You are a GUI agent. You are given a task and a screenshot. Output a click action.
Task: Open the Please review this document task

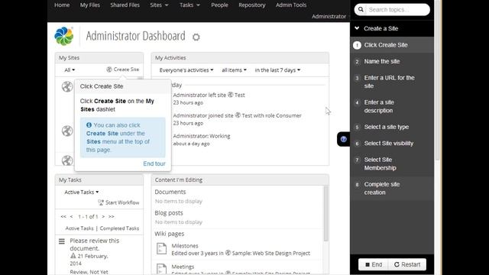pos(95,244)
